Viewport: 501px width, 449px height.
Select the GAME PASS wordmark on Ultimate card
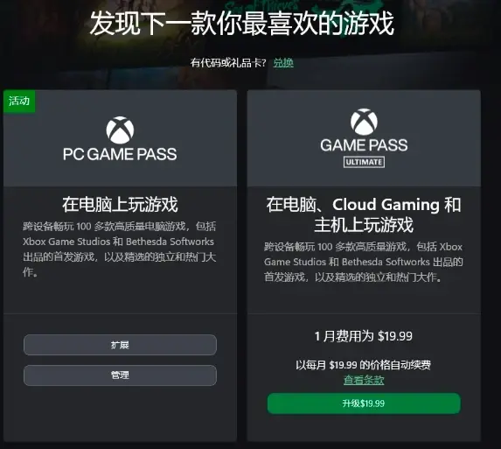pyautogui.click(x=364, y=145)
